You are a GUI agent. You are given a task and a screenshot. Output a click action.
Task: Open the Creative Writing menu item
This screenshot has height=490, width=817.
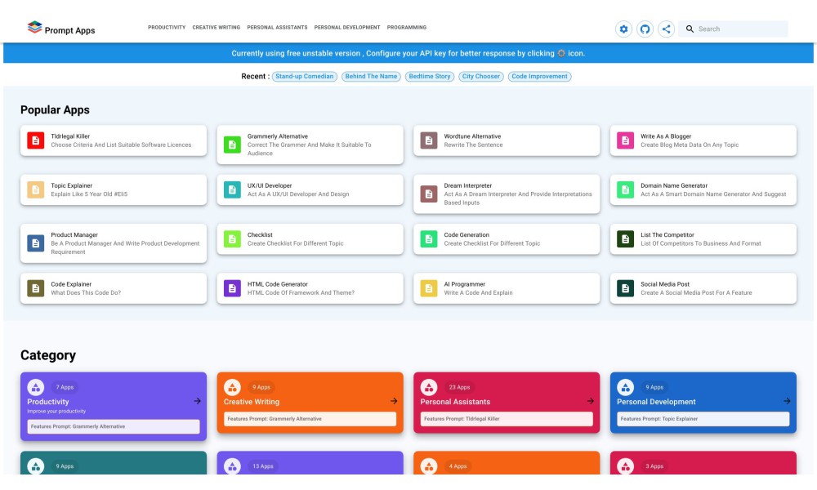[x=217, y=28]
